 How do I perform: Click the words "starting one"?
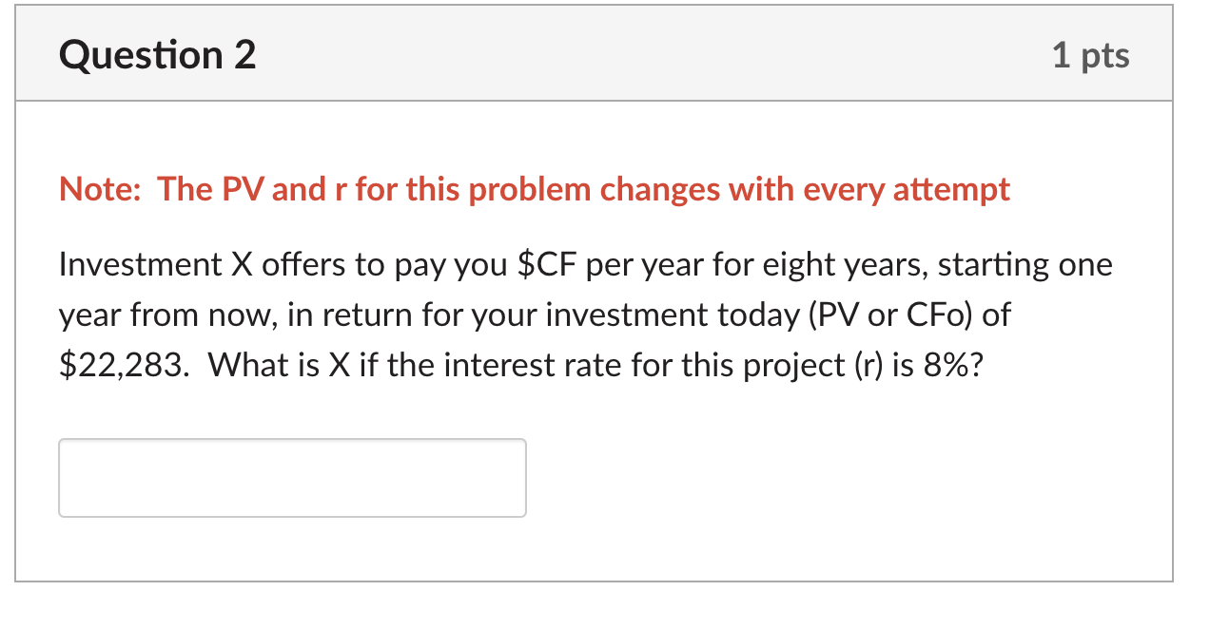pyautogui.click(x=1025, y=264)
